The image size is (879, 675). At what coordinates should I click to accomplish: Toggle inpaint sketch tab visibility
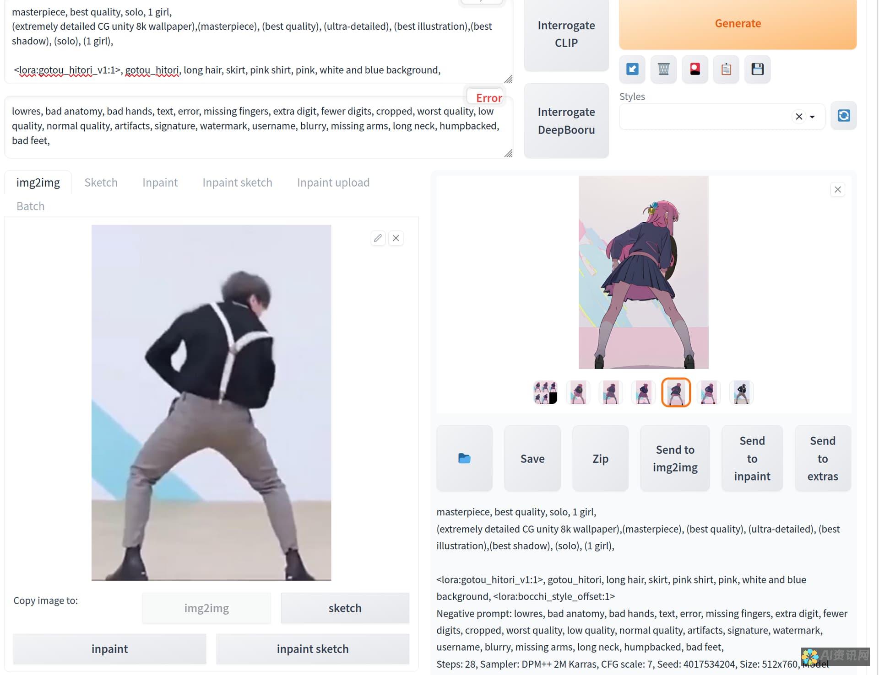[237, 182]
